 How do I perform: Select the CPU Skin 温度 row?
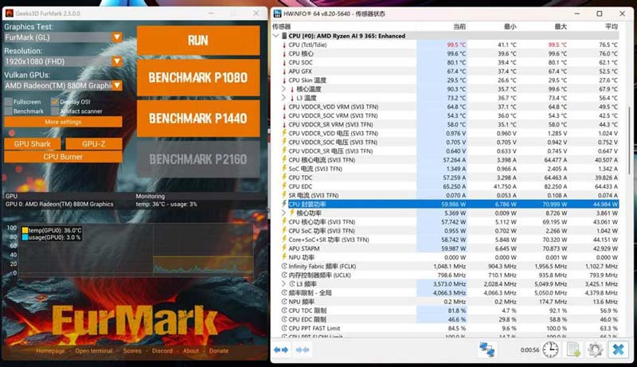coord(450,80)
